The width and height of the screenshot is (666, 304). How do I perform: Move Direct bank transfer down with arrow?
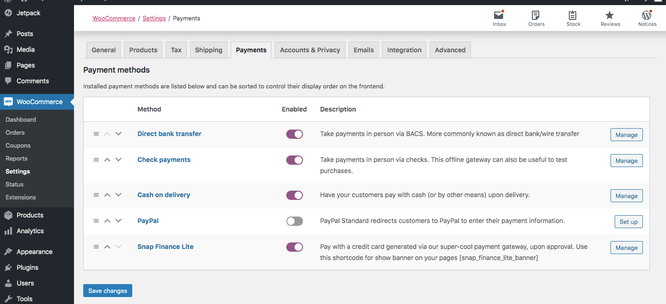click(118, 134)
